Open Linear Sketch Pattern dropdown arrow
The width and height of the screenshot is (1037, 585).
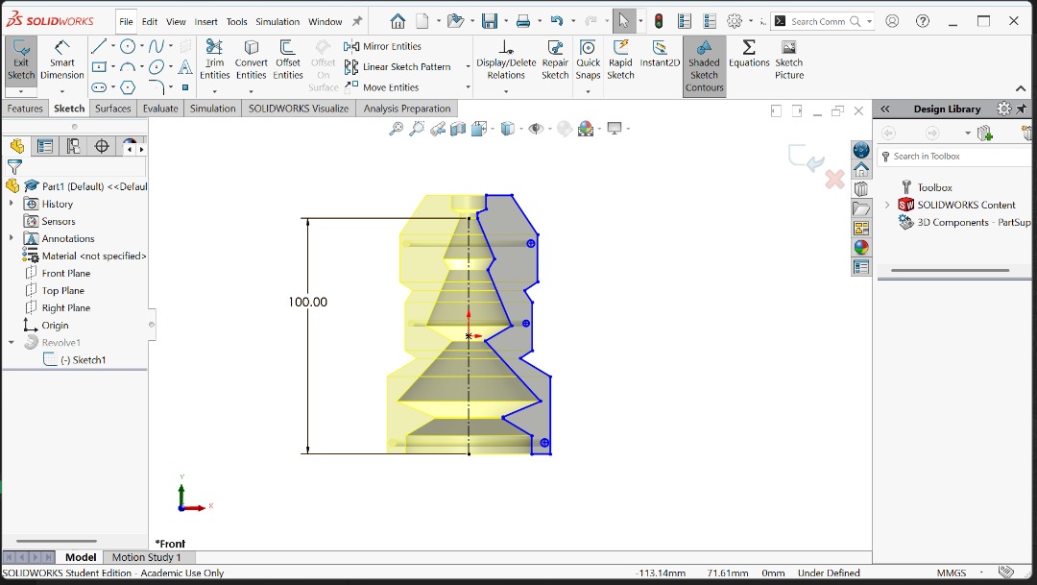click(468, 67)
